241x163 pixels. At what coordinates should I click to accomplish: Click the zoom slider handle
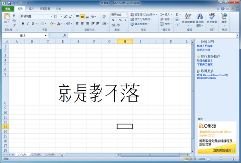[221, 159]
